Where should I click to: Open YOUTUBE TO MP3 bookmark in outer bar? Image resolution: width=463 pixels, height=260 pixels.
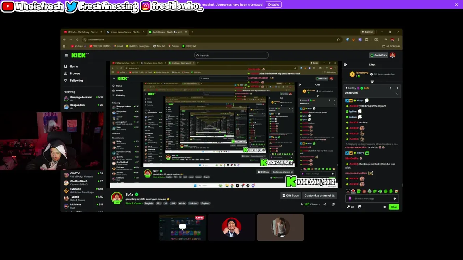99,46
